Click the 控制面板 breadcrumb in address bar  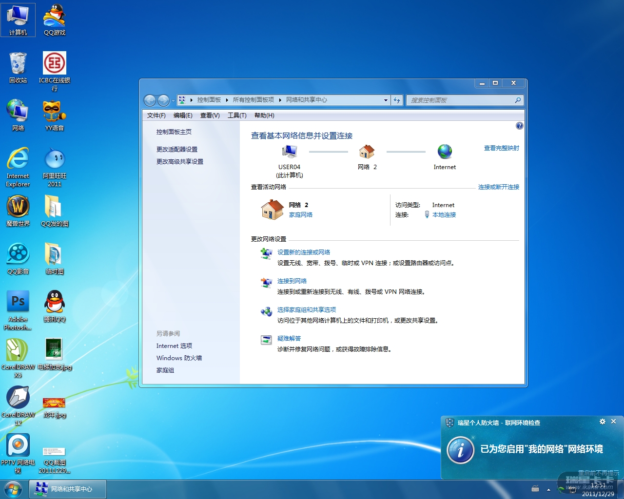209,100
